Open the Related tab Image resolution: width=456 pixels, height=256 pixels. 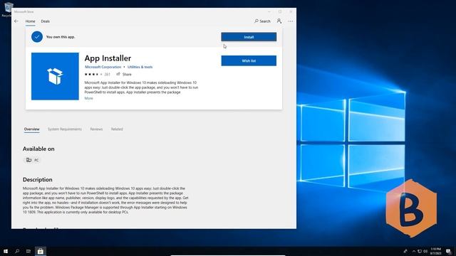tap(117, 129)
